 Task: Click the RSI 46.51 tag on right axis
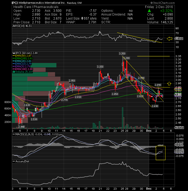(179, 39)
